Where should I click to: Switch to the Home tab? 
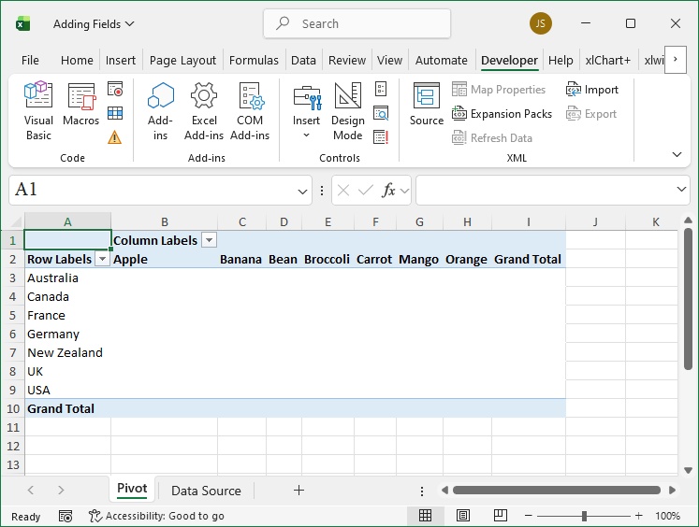(x=77, y=60)
